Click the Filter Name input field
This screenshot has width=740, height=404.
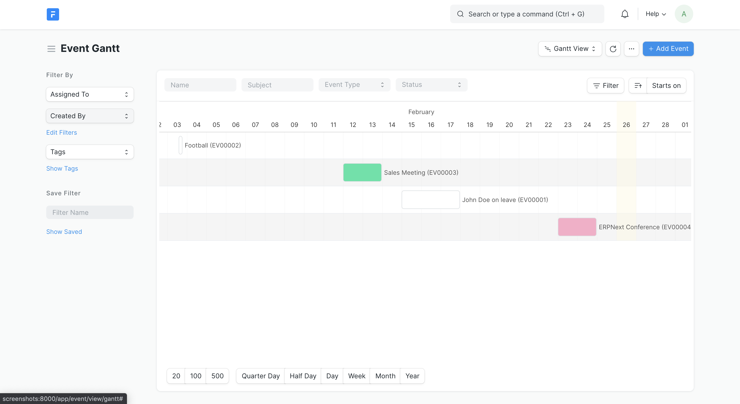pos(89,212)
